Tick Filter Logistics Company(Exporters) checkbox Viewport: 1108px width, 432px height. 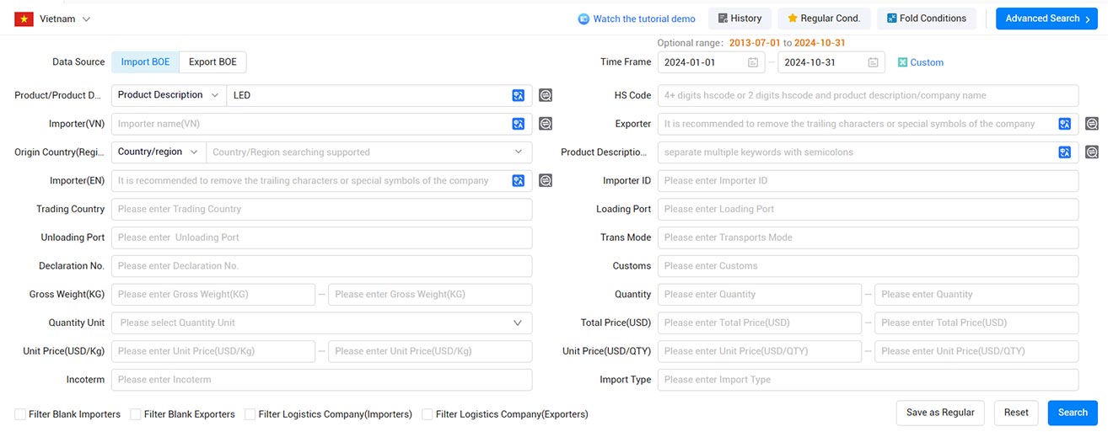(x=427, y=414)
